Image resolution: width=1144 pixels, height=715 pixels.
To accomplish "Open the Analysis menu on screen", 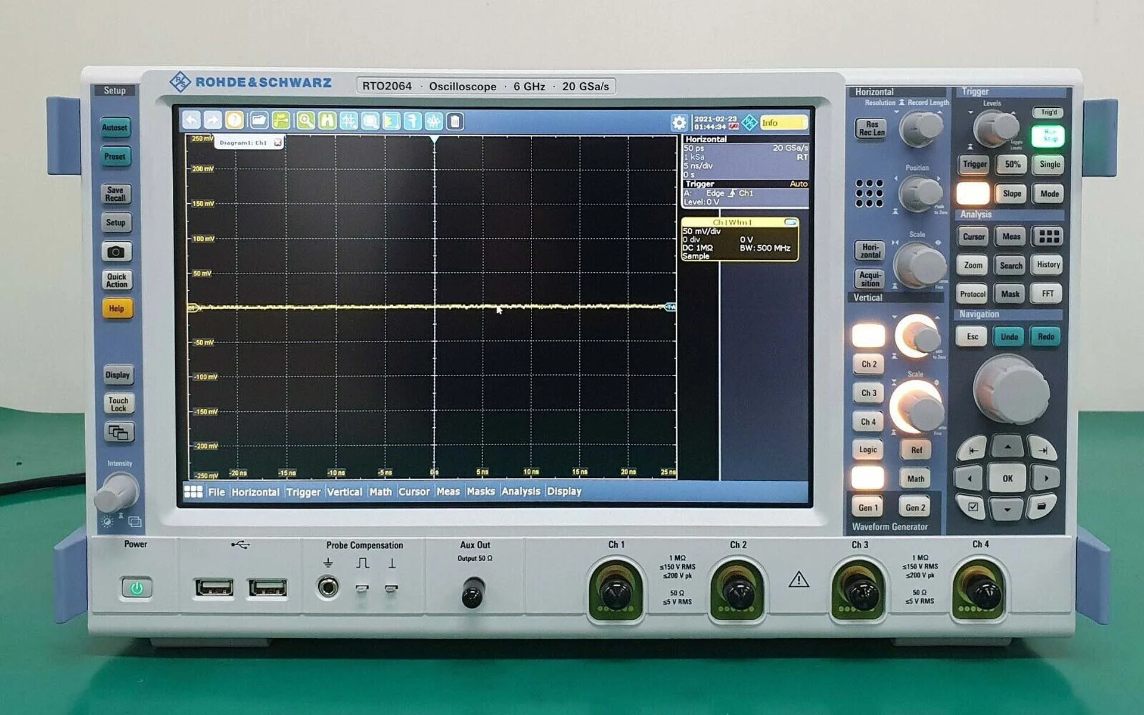I will tap(521, 492).
